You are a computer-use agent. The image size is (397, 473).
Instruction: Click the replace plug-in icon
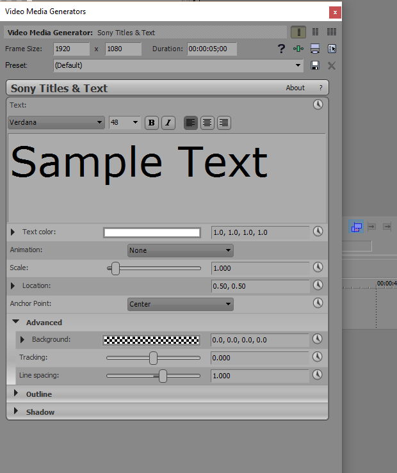pyautogui.click(x=332, y=49)
